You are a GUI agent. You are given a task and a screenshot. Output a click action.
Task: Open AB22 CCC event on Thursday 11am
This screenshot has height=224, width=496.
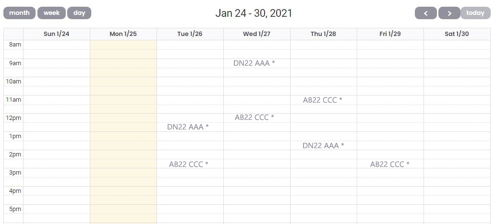(323, 100)
